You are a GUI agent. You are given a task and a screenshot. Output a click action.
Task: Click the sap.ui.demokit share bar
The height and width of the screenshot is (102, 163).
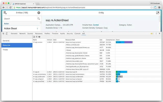119,76
